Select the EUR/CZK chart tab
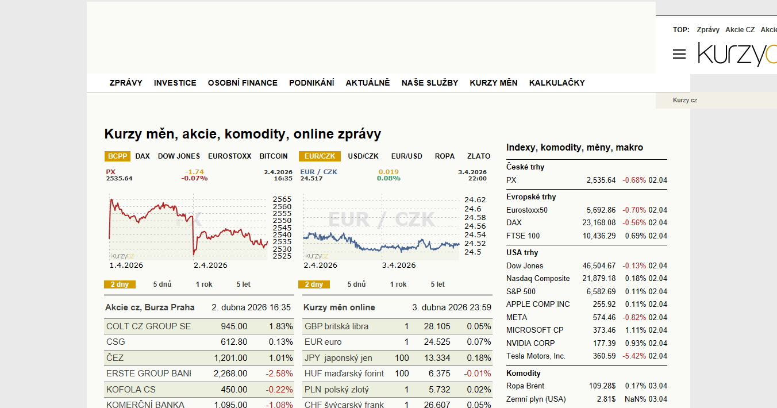The image size is (777, 408). coord(320,156)
